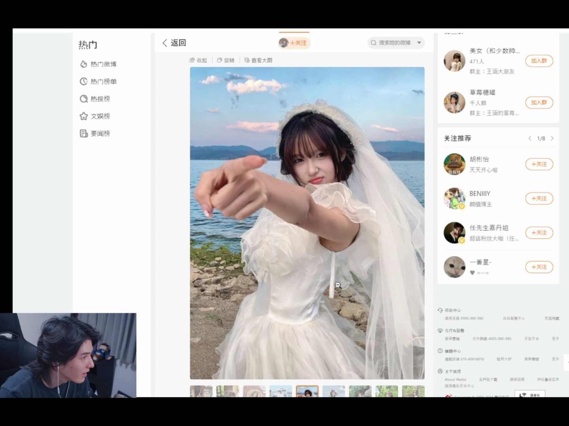Viewport: 569px width, 426px height.
Task: Join the 美女 group with 加入群
Action: coord(539,61)
